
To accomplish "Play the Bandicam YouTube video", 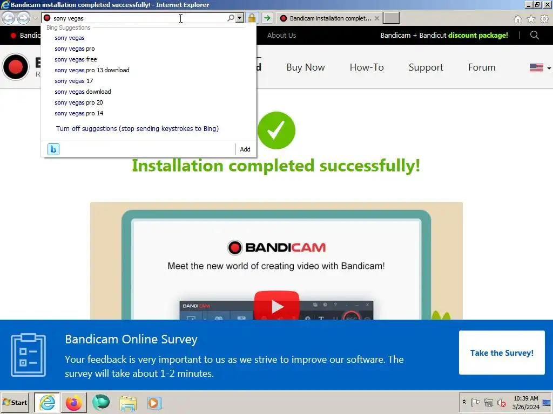I will [x=276, y=306].
